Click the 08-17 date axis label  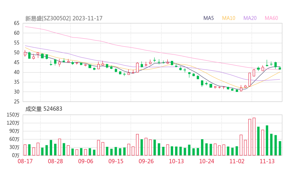tap(25, 161)
